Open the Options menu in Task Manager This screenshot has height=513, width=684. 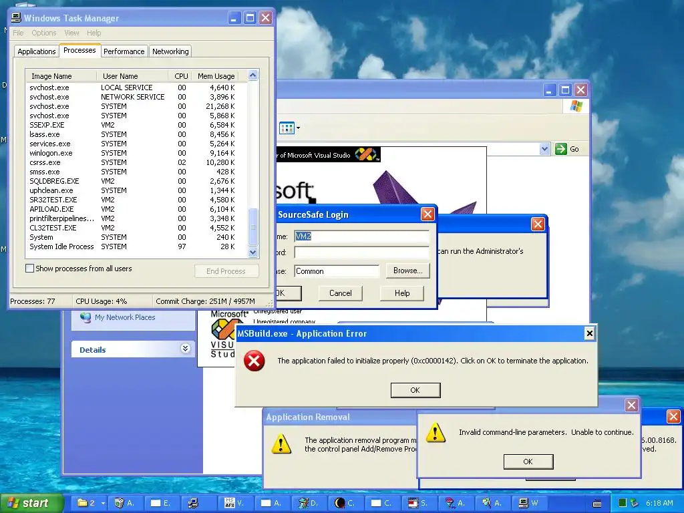click(43, 33)
